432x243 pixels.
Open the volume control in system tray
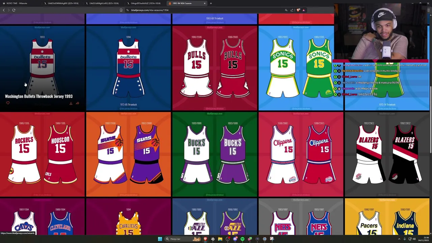[x=414, y=239]
